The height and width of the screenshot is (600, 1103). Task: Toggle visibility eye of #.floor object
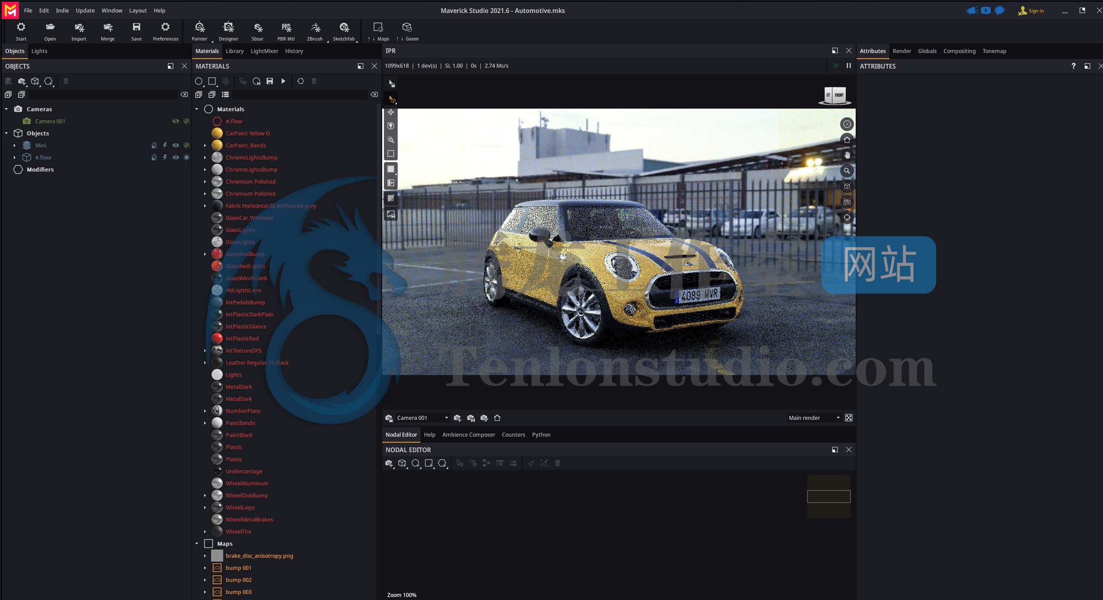(x=176, y=157)
